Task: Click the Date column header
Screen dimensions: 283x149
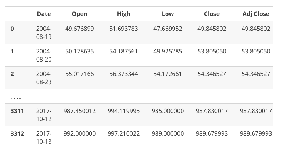Action: click(x=44, y=14)
